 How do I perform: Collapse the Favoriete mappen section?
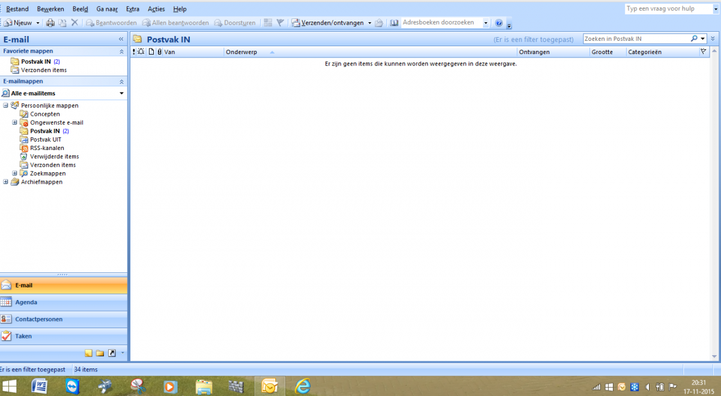tap(121, 52)
